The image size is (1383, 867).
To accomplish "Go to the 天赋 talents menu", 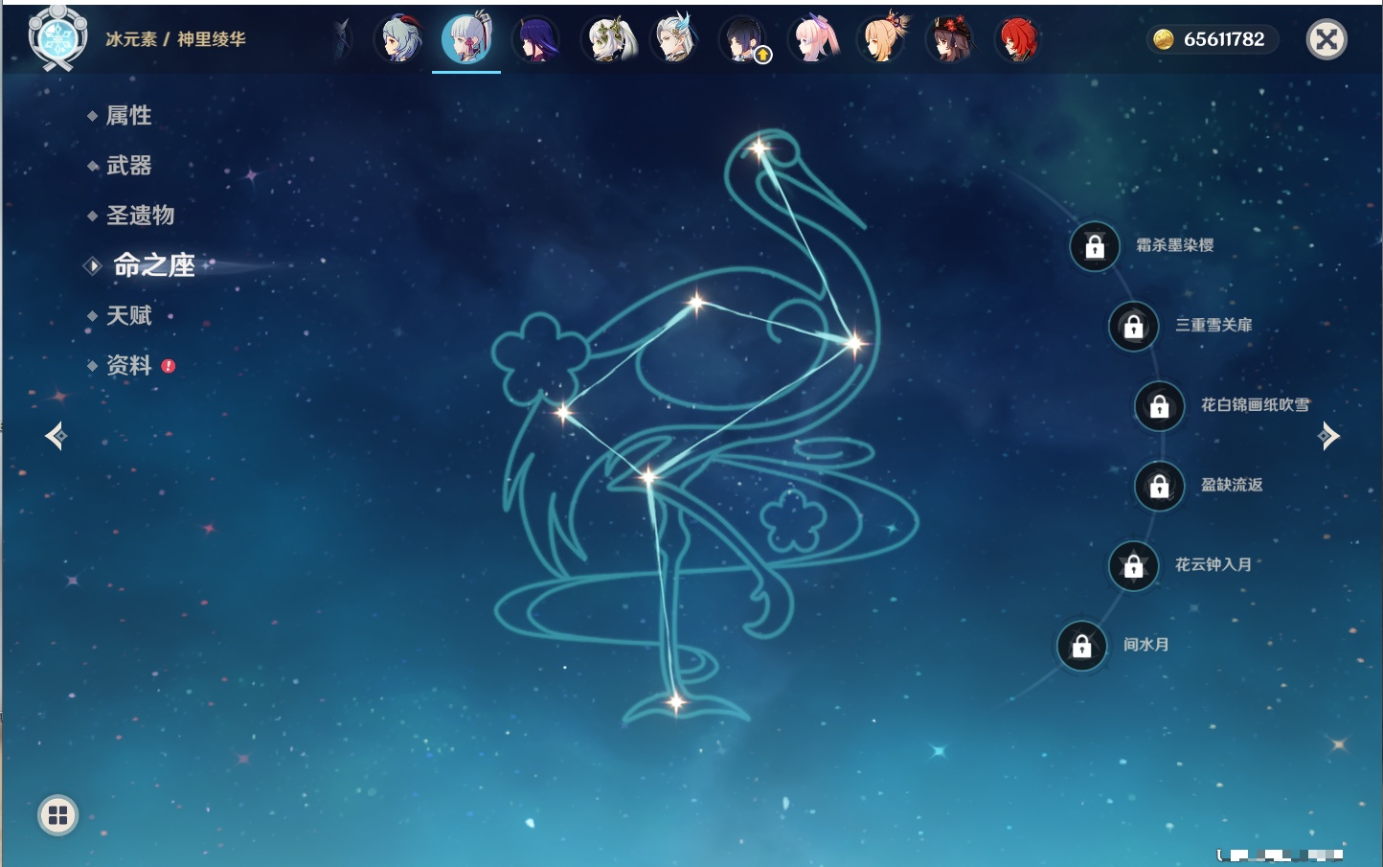I will pyautogui.click(x=128, y=315).
